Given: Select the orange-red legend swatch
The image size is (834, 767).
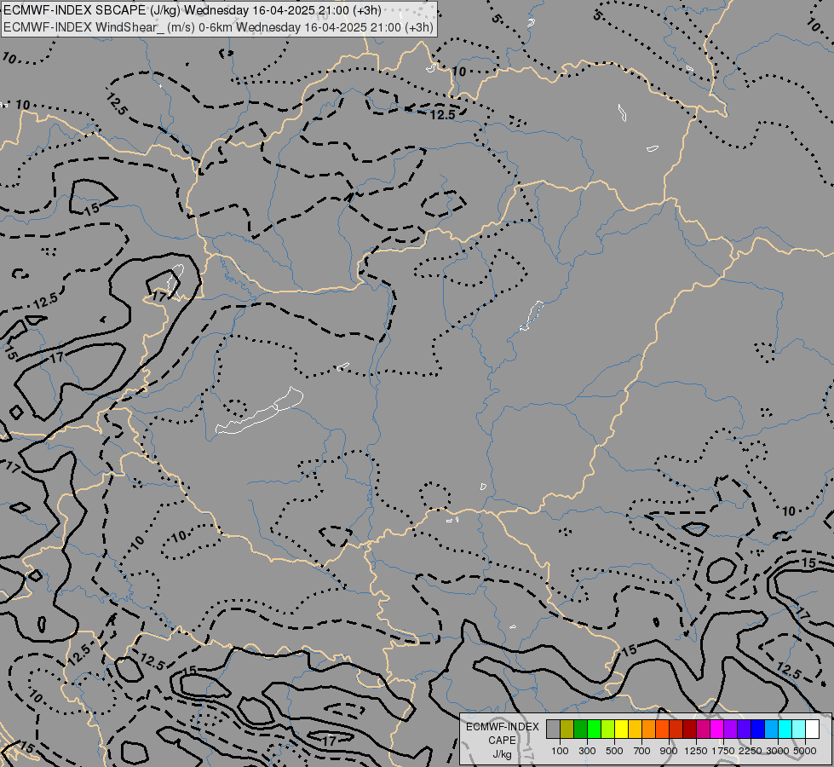Looking at the screenshot, I should click(662, 729).
